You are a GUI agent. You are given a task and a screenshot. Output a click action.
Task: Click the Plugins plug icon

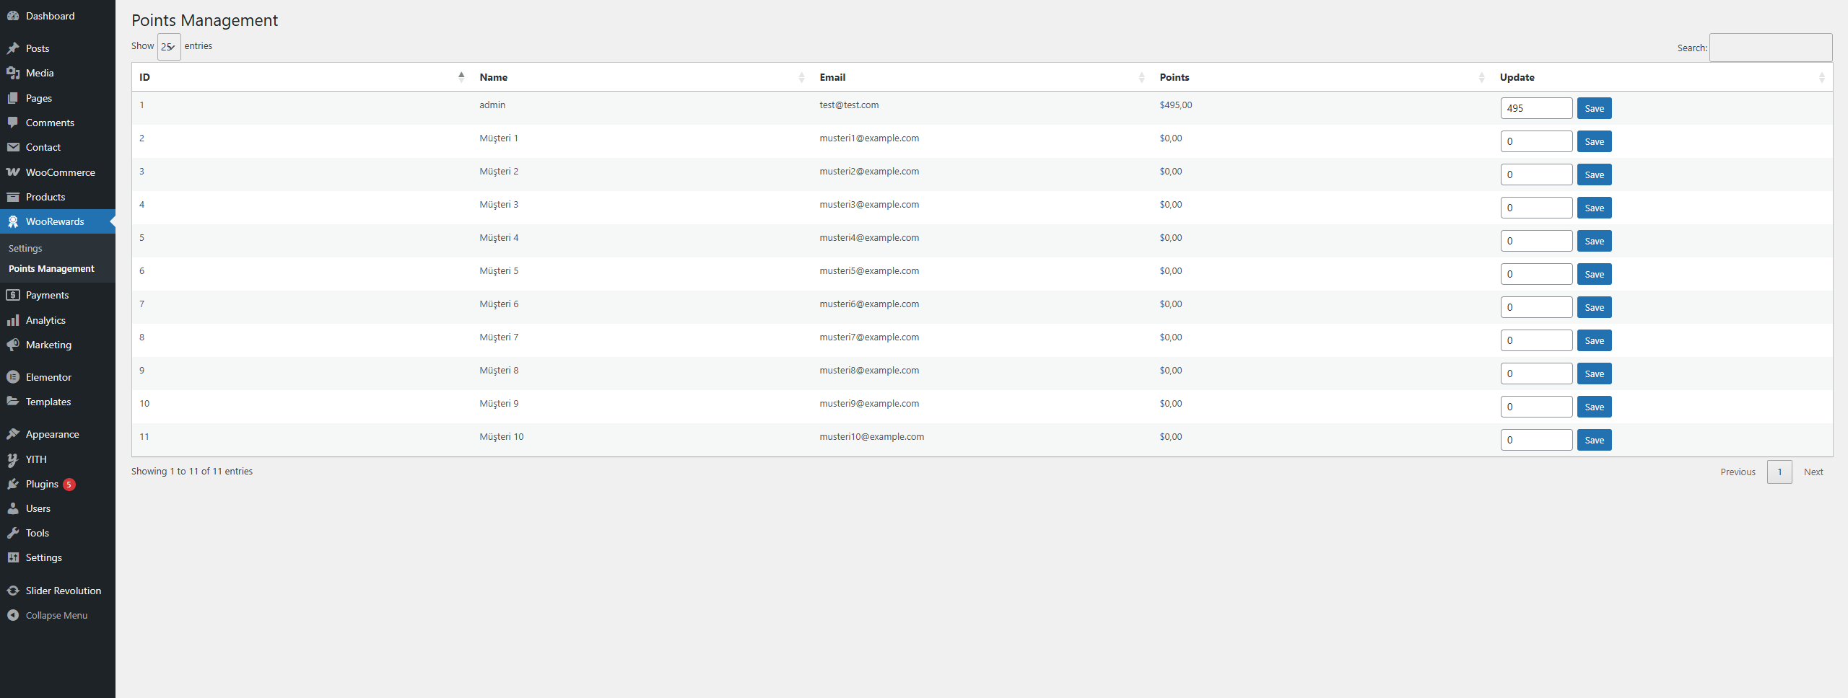13,484
